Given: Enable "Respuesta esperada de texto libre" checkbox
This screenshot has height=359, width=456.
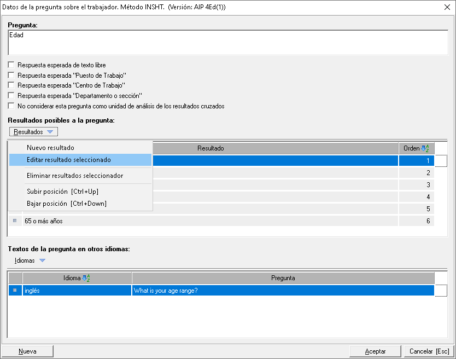Looking at the screenshot, I should point(11,65).
